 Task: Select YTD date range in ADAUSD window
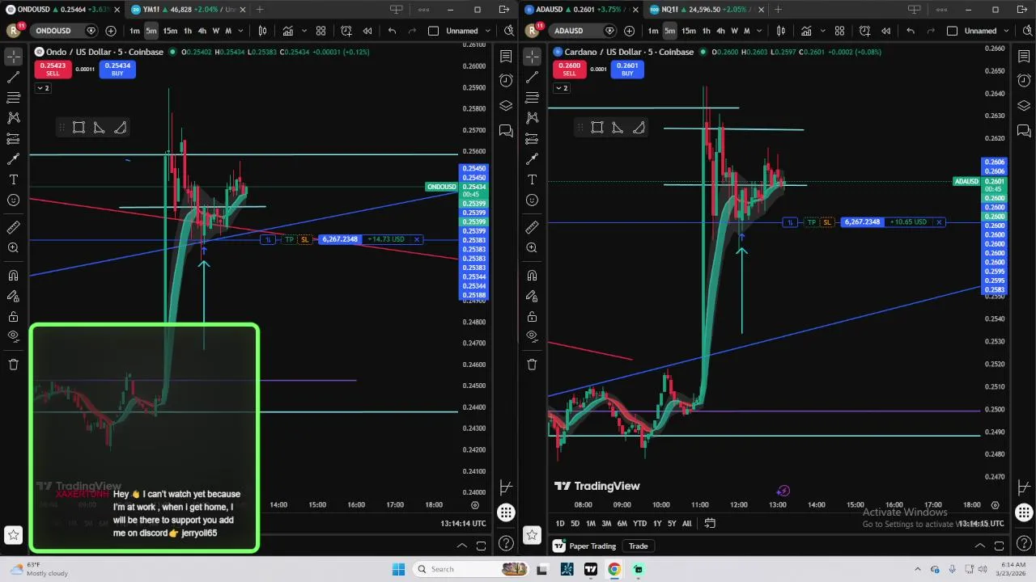[x=639, y=523]
